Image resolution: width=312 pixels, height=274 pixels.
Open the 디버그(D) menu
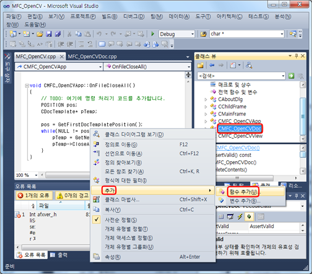[x=134, y=16]
